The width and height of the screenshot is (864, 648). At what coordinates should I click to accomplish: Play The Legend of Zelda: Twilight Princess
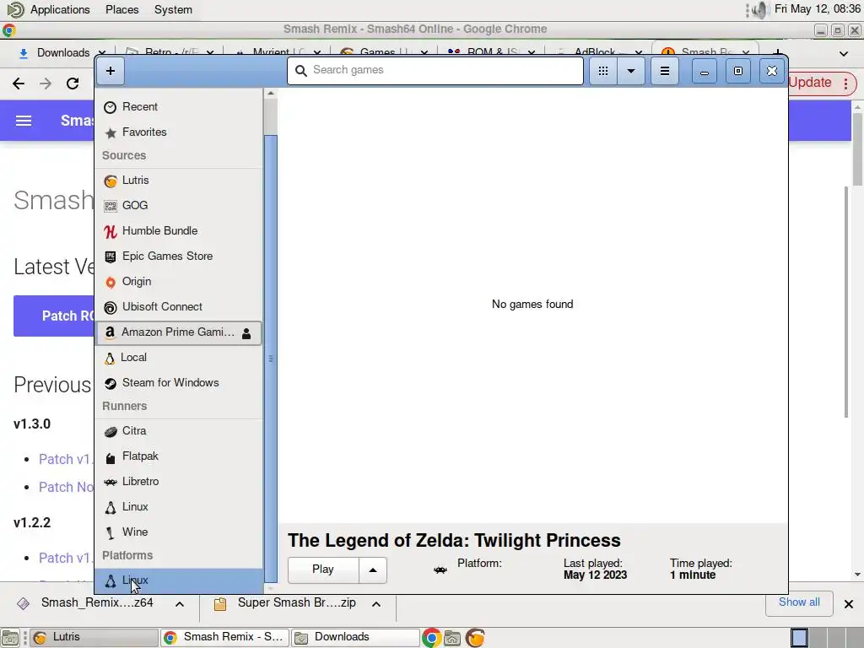323,570
